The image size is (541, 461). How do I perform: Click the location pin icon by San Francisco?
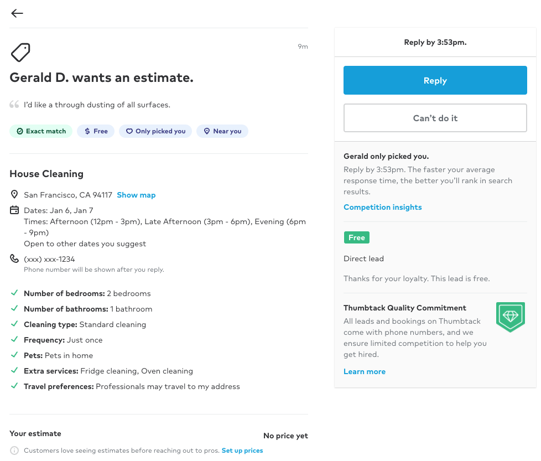14,195
